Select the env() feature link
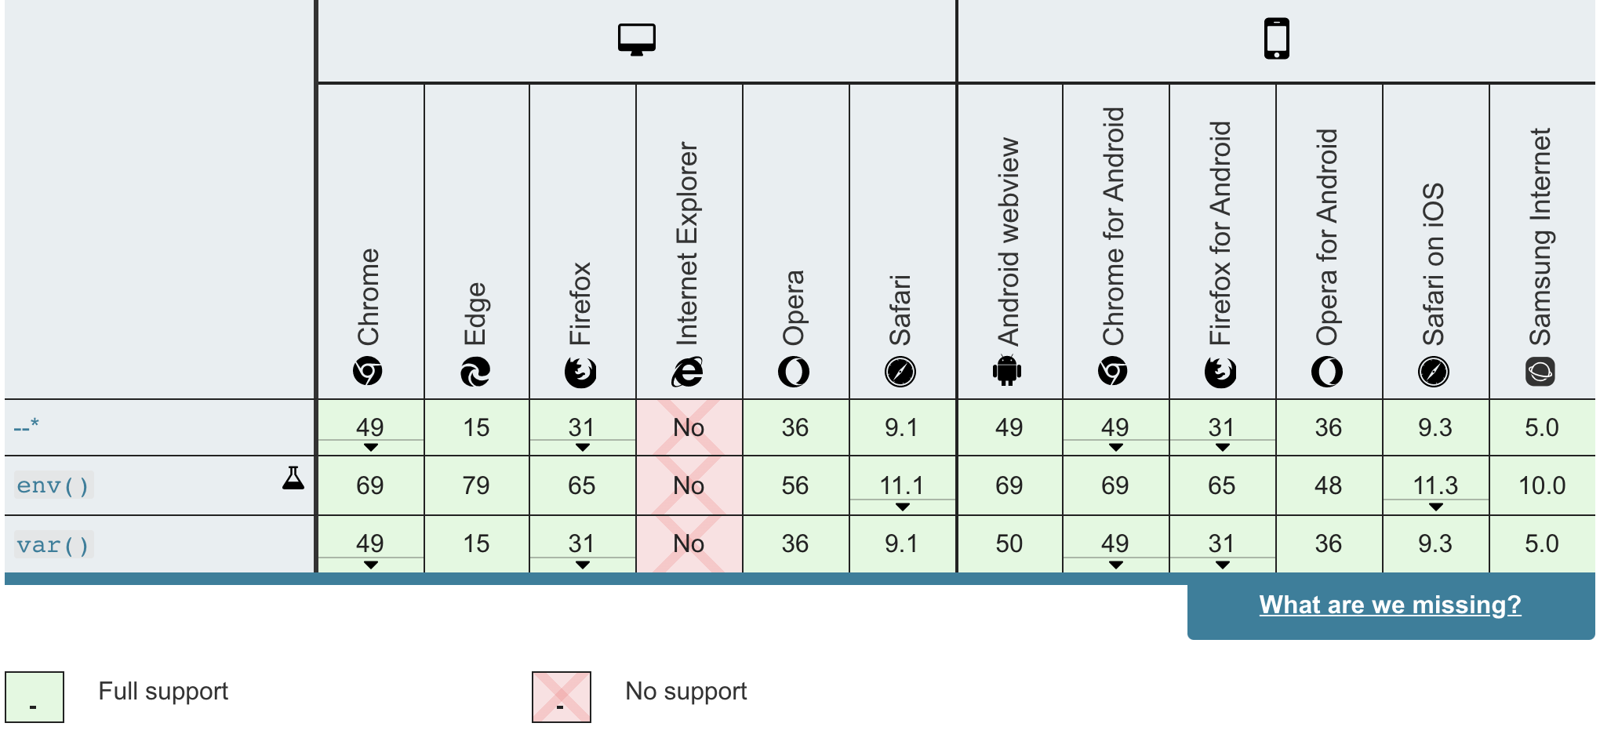Viewport: 1600px width, 734px height. tap(52, 485)
